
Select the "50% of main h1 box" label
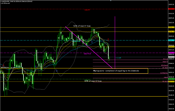click(x=82, y=26)
